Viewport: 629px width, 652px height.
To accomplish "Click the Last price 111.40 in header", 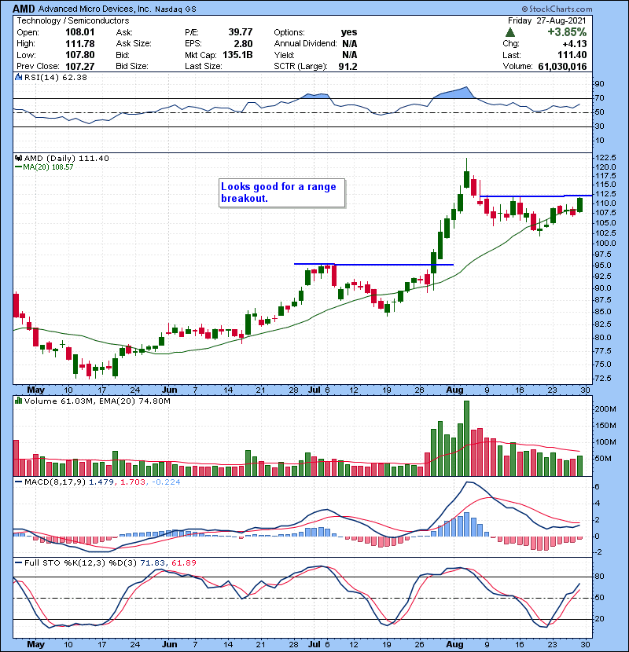I will pyautogui.click(x=572, y=55).
